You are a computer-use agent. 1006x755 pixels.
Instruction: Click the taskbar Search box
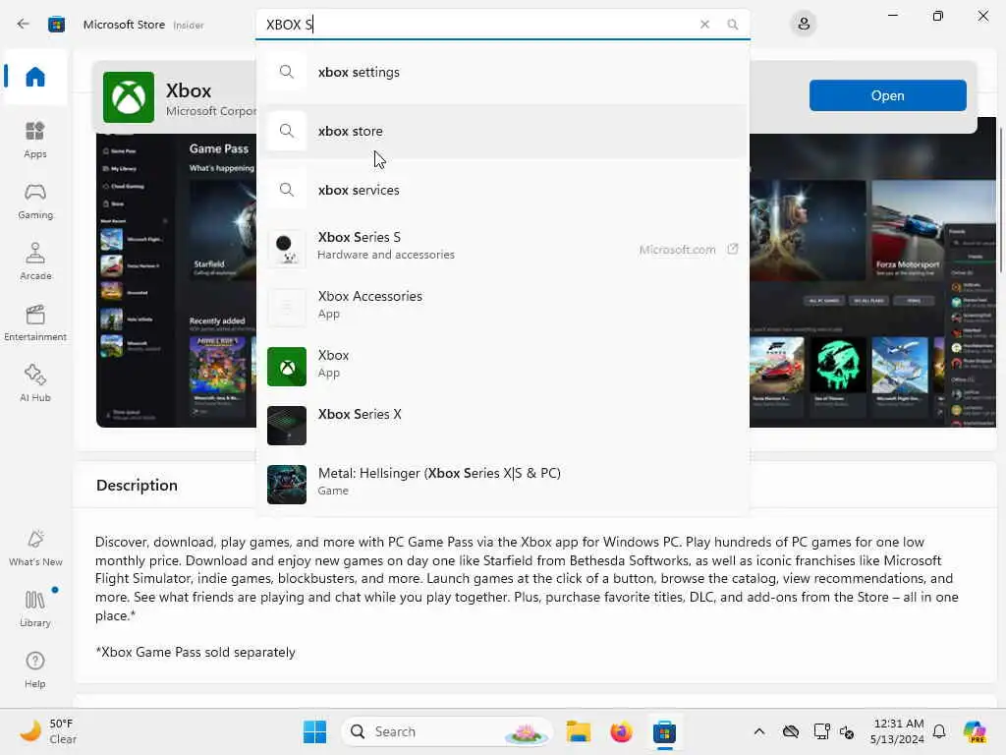pos(447,731)
